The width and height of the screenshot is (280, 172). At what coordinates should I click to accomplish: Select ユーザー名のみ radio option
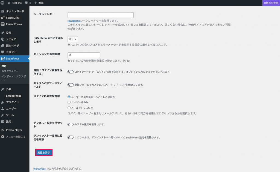pyautogui.click(x=69, y=102)
